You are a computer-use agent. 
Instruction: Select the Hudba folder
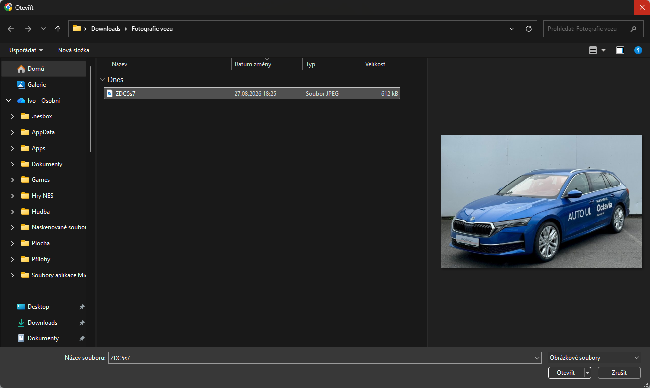pos(41,212)
